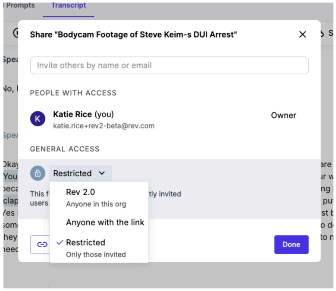
Task: Click the checkmark next to Restricted option
Action: point(60,242)
